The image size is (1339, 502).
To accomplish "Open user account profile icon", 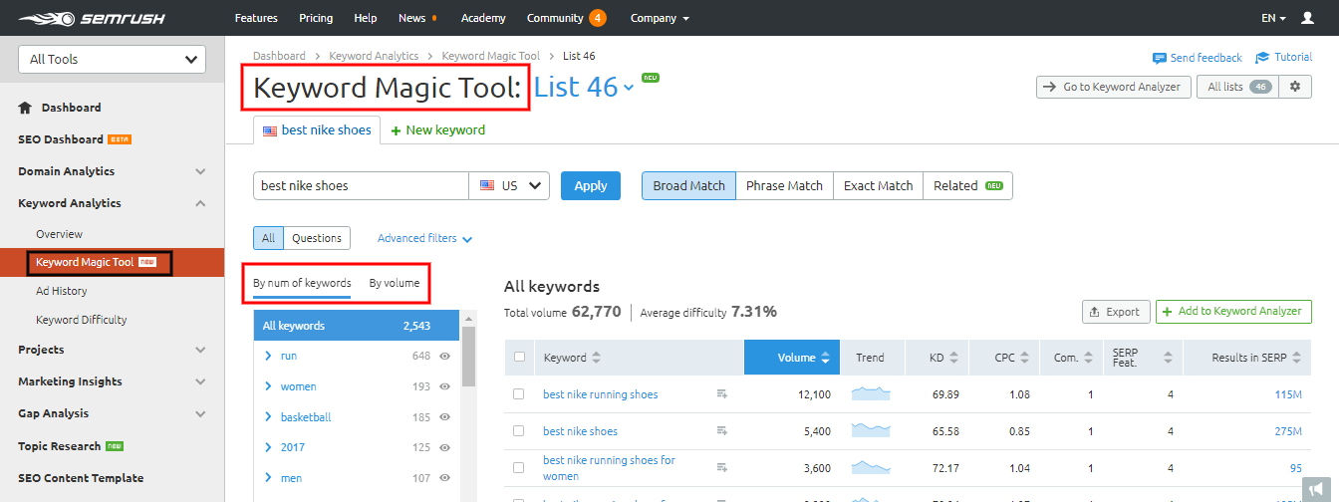I will (1308, 18).
